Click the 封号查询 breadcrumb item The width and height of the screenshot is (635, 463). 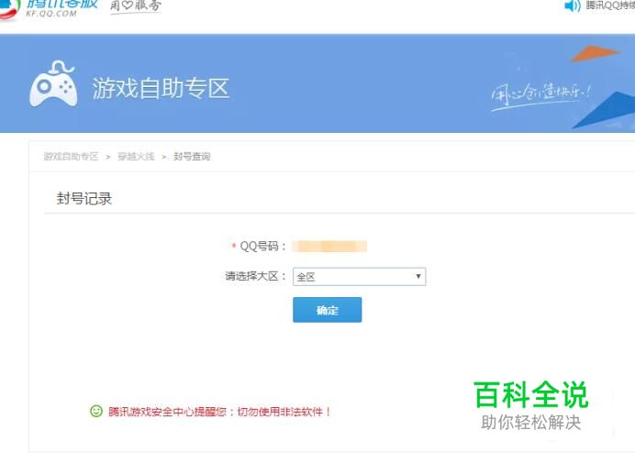pyautogui.click(x=192, y=156)
